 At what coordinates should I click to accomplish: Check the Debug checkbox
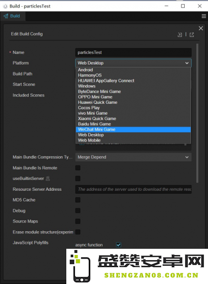pos(78,211)
